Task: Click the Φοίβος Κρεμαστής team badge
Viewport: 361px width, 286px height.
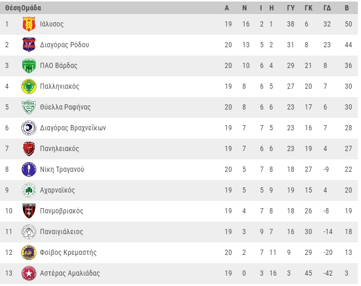Action: [29, 253]
